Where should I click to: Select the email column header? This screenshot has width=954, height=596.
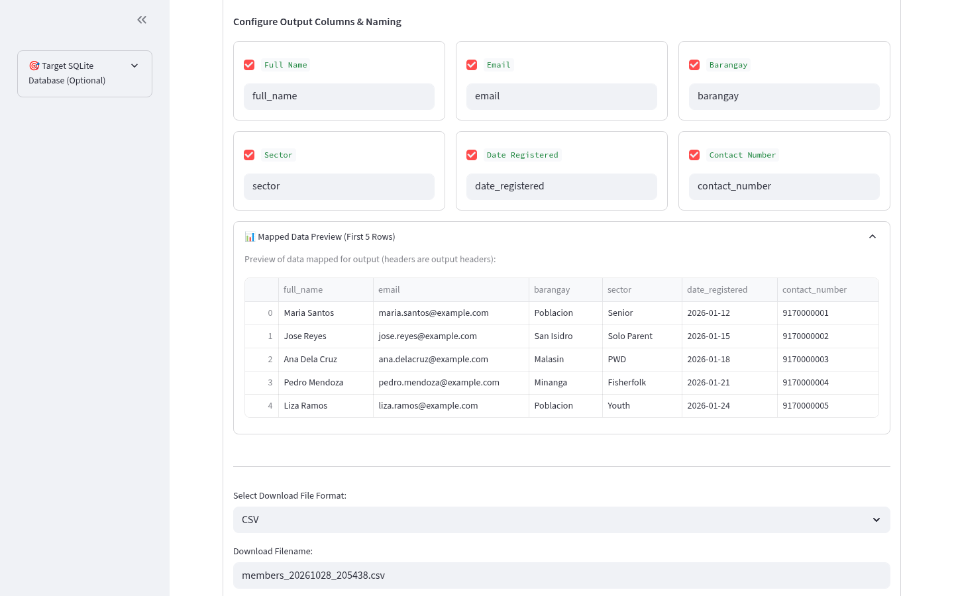[451, 290]
